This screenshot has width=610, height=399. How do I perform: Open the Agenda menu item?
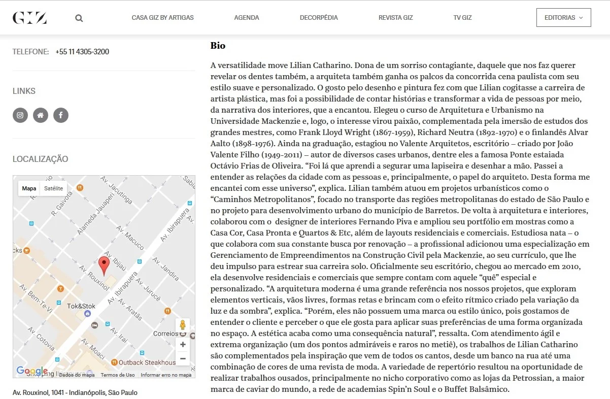247,18
